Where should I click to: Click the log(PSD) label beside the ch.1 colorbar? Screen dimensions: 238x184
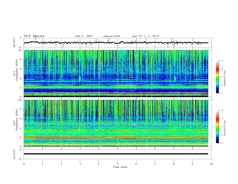[x=225, y=78]
